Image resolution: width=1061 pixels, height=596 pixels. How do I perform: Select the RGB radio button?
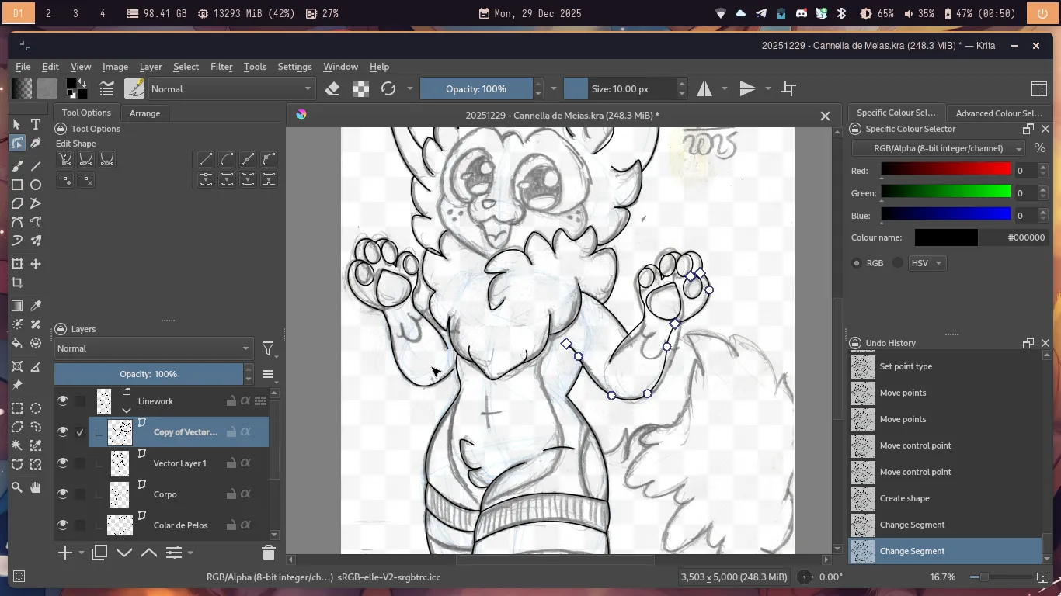point(857,263)
